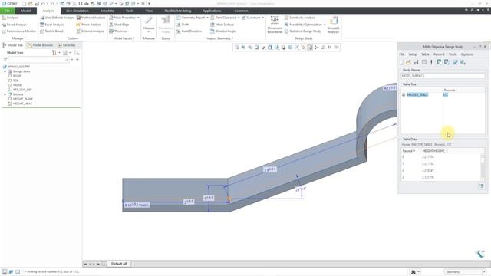Open Excel Analysis
This screenshot has width=491, height=276.
pos(51,25)
